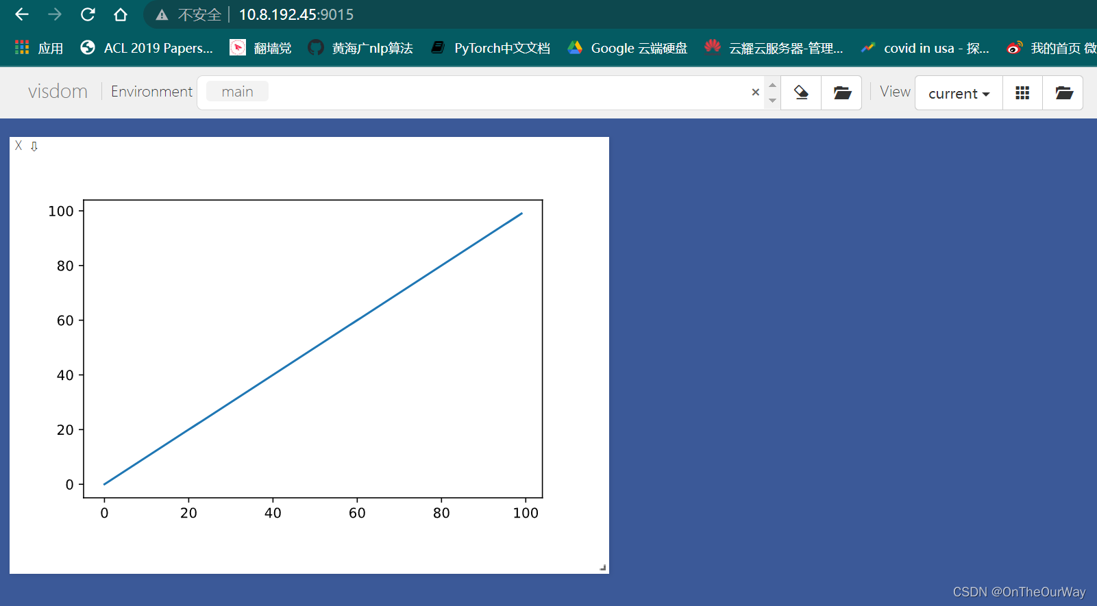This screenshot has width=1097, height=606.
Task: Click the visdom logo text
Action: coord(58,91)
